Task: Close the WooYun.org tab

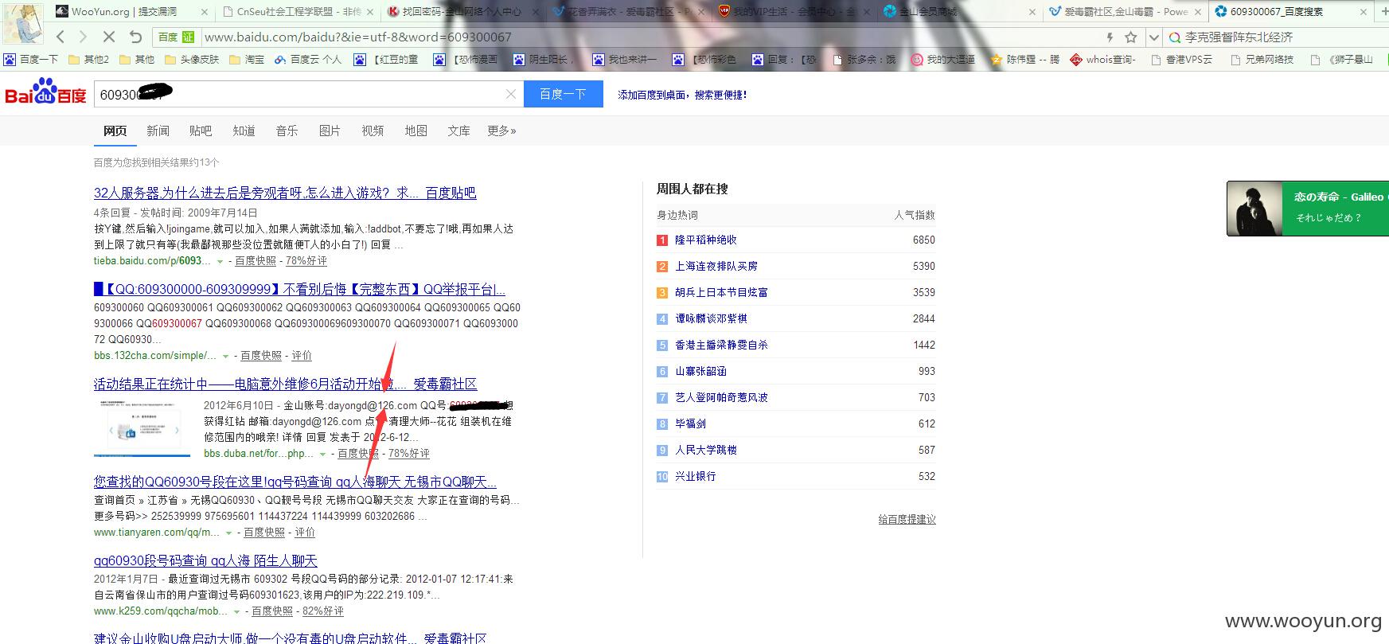Action: 204,12
